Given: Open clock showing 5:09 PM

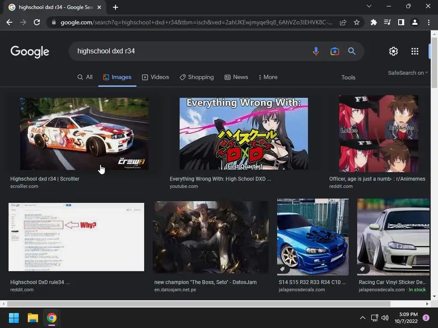Looking at the screenshot, I should pos(406,318).
